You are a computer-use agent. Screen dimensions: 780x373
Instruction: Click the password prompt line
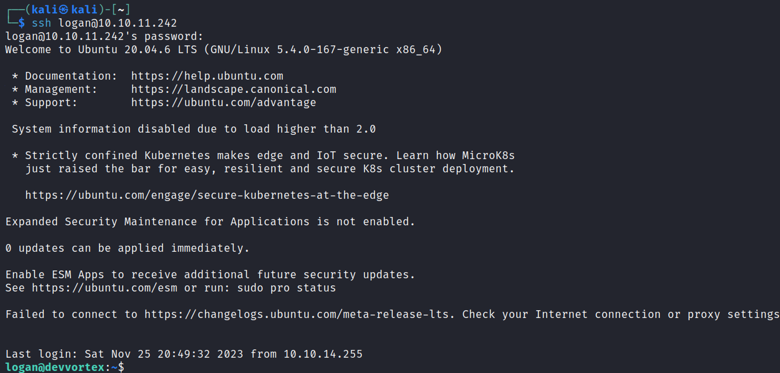(x=104, y=37)
